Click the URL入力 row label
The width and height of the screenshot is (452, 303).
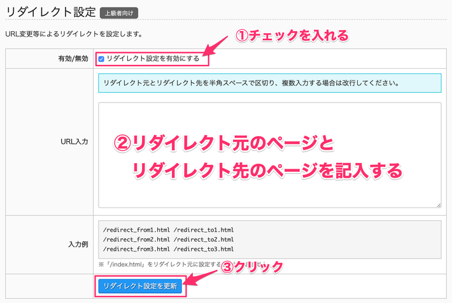(76, 141)
